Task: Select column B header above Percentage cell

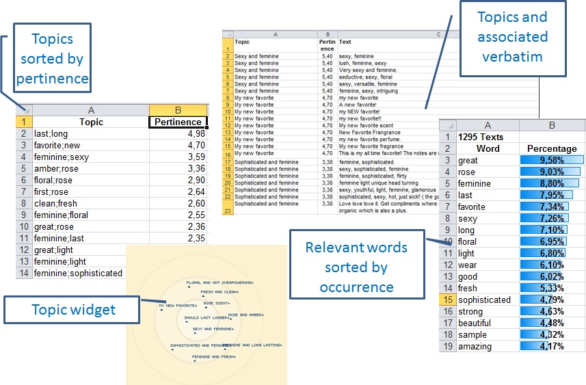Action: click(552, 125)
